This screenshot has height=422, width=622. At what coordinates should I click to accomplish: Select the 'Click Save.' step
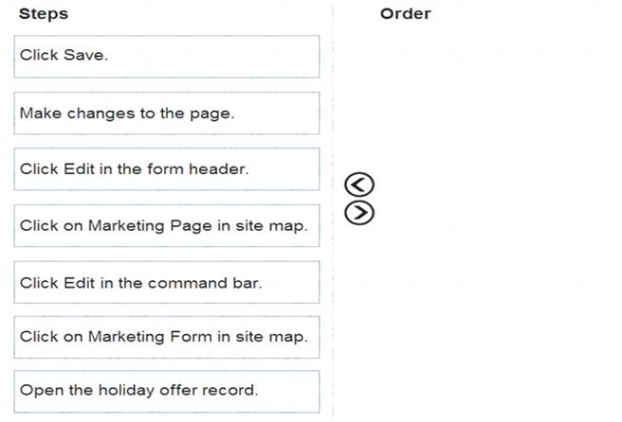pyautogui.click(x=167, y=57)
